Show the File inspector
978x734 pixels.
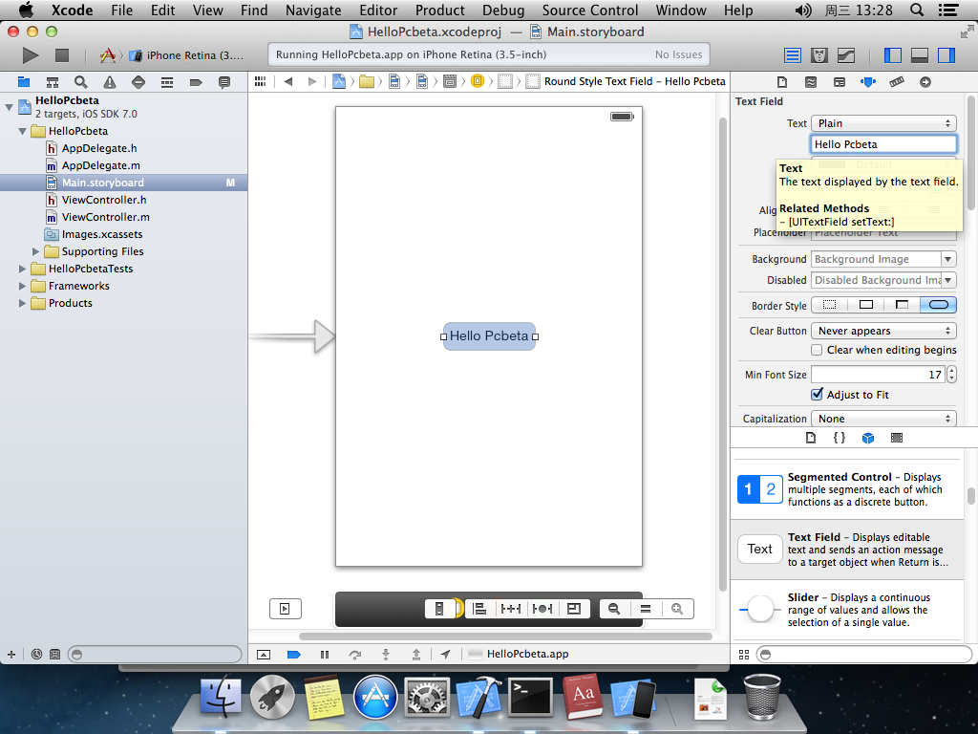coord(781,82)
